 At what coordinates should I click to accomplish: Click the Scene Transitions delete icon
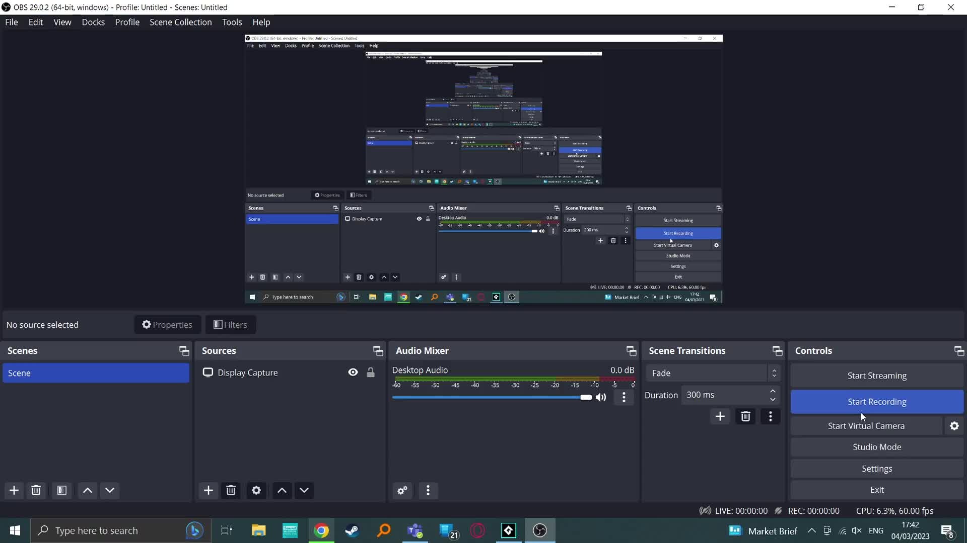[745, 416]
